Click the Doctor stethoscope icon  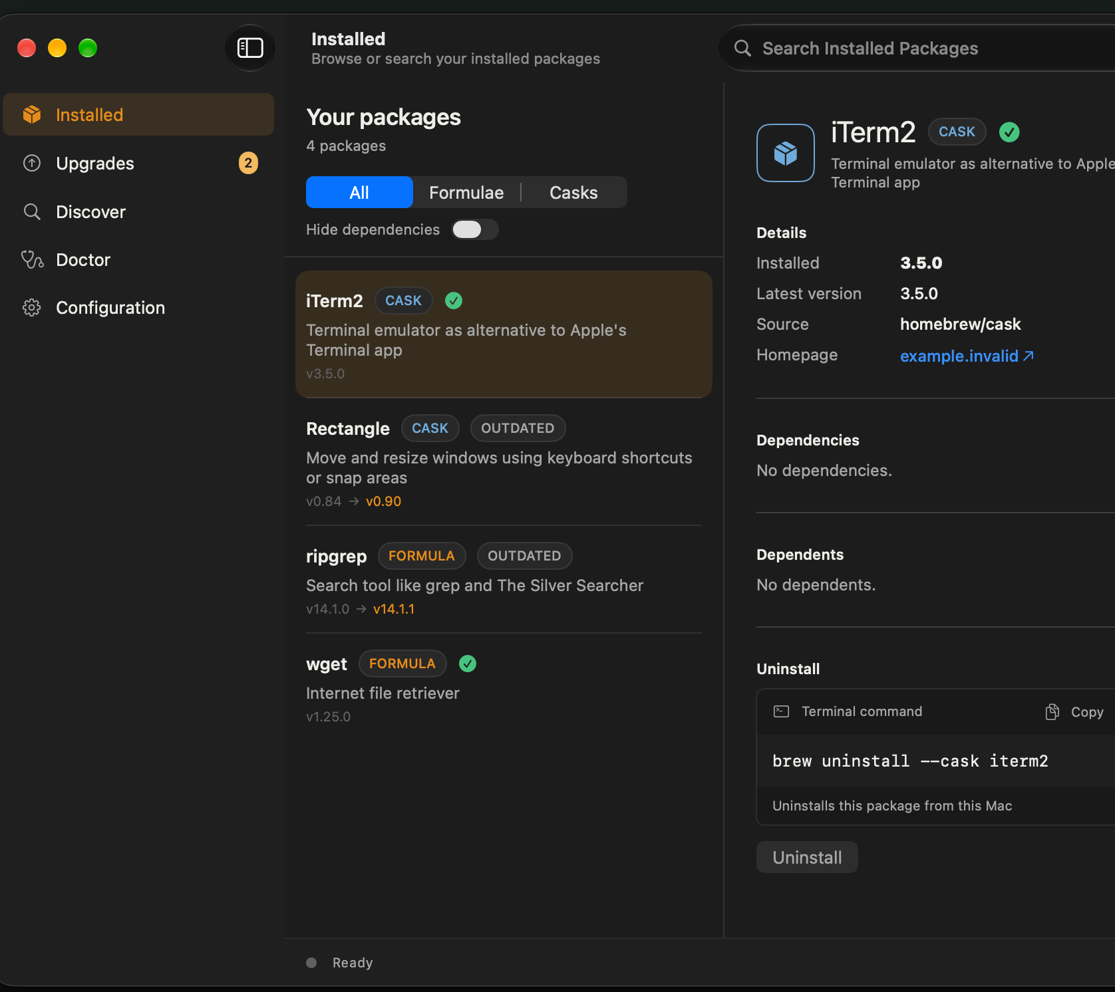click(x=32, y=259)
